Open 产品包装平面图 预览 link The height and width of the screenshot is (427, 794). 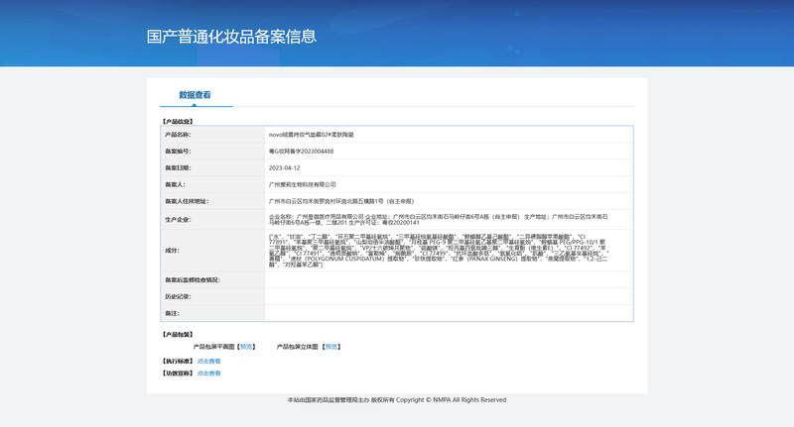coord(246,347)
